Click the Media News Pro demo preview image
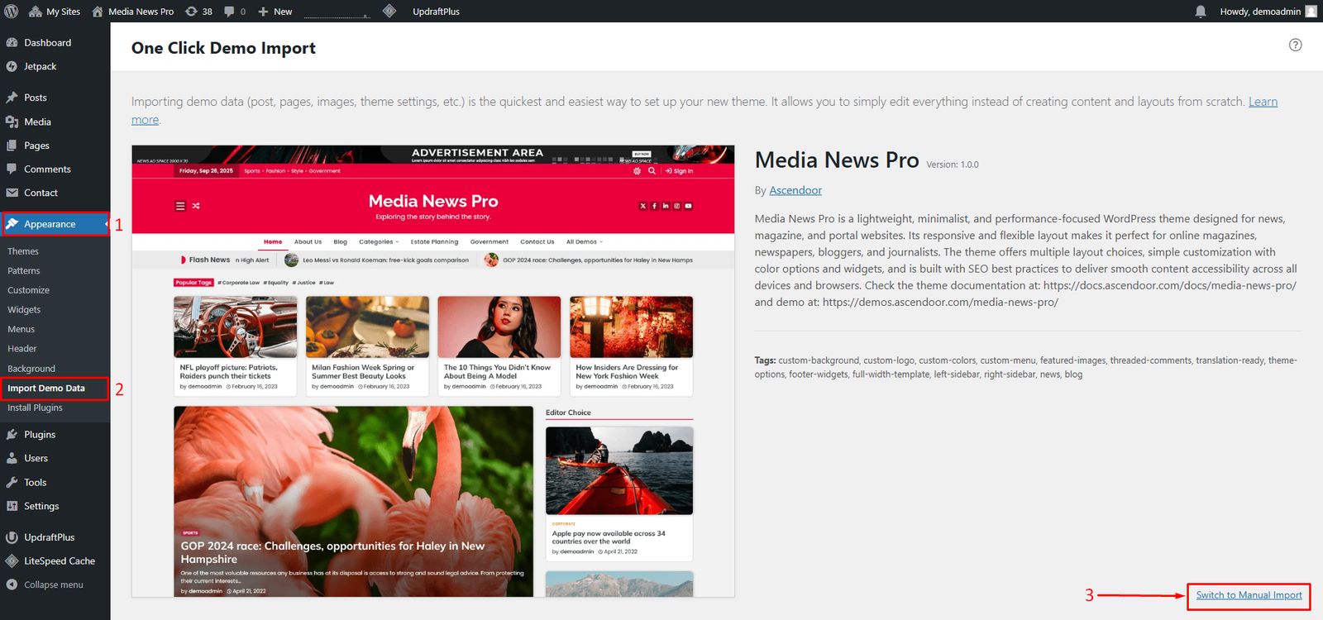1323x620 pixels. (x=432, y=371)
